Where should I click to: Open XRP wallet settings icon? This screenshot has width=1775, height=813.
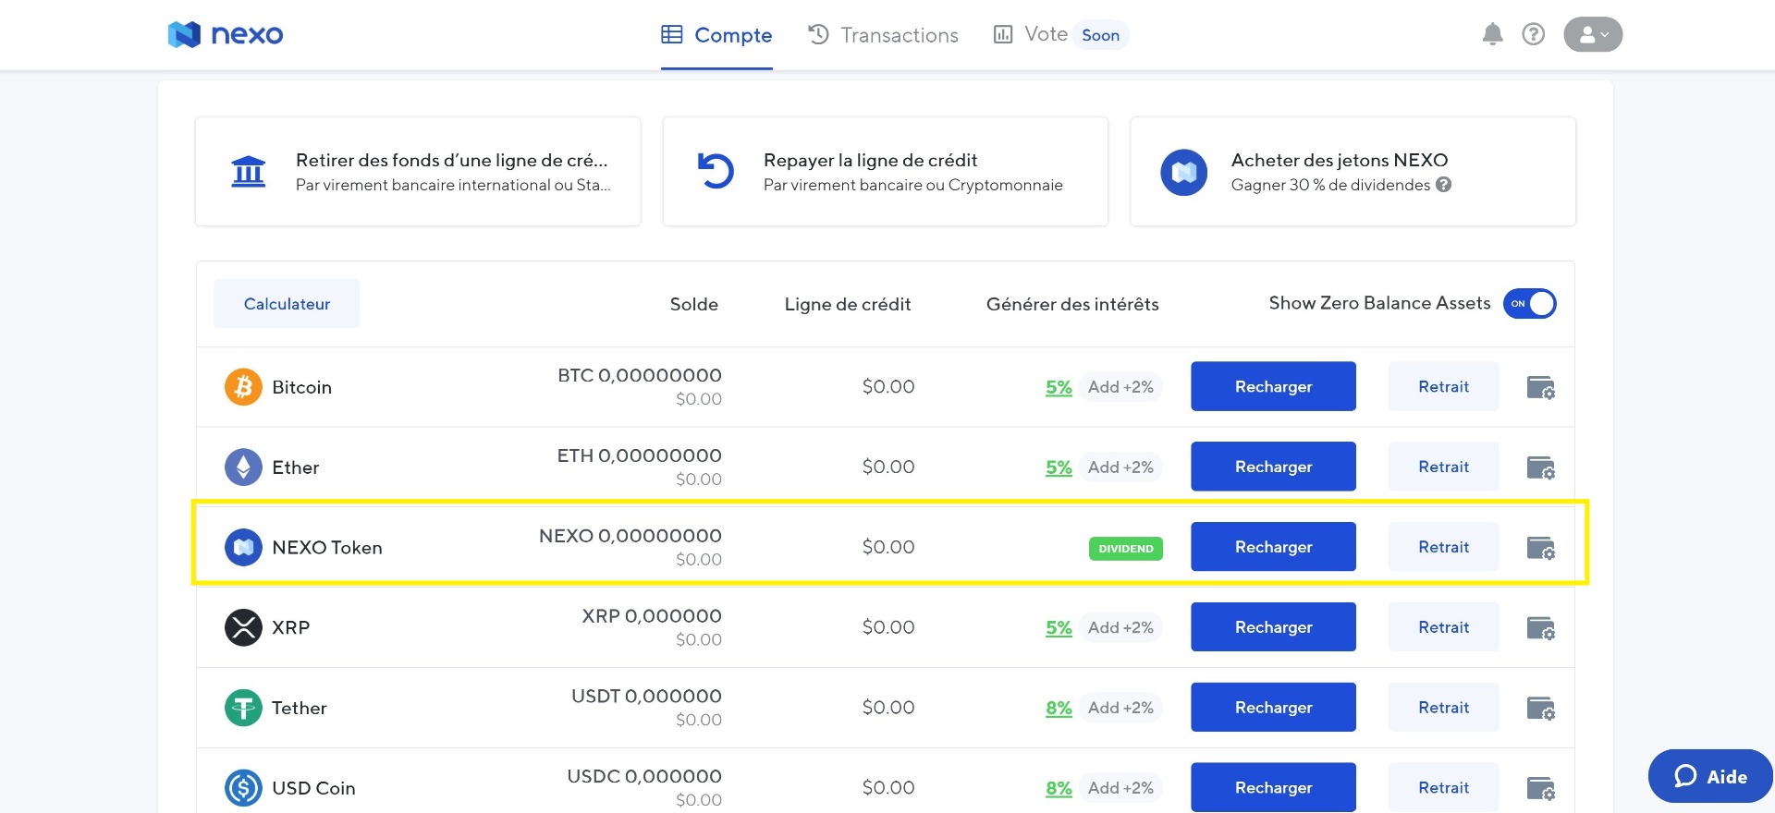1540,628
